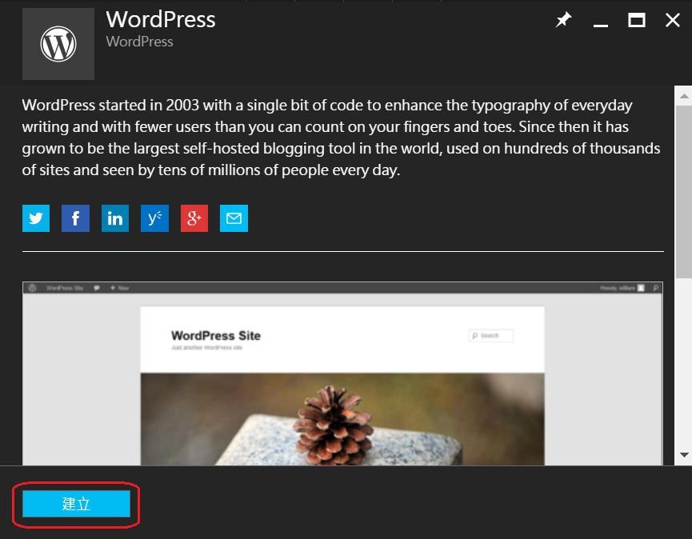Click the vertical scrollbar thumb
The width and height of the screenshot is (692, 539).
point(684,192)
